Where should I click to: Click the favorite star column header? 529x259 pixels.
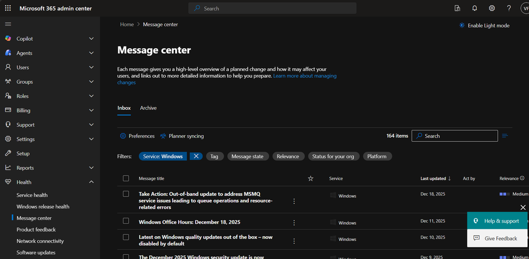click(311, 179)
